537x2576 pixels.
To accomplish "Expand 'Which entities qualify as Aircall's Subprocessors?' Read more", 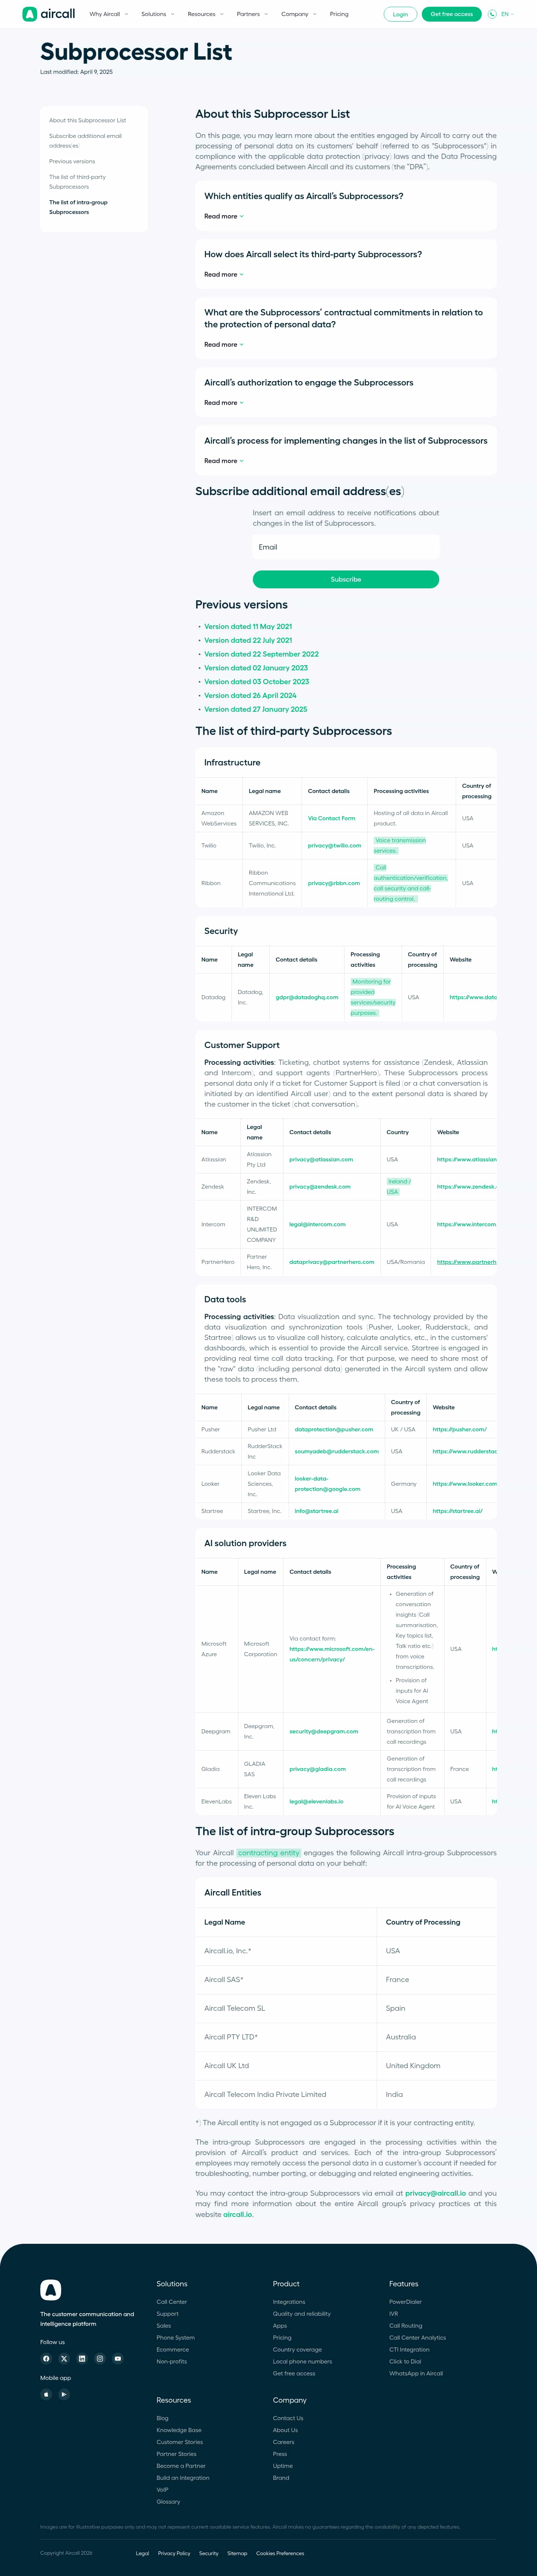I will point(223,216).
